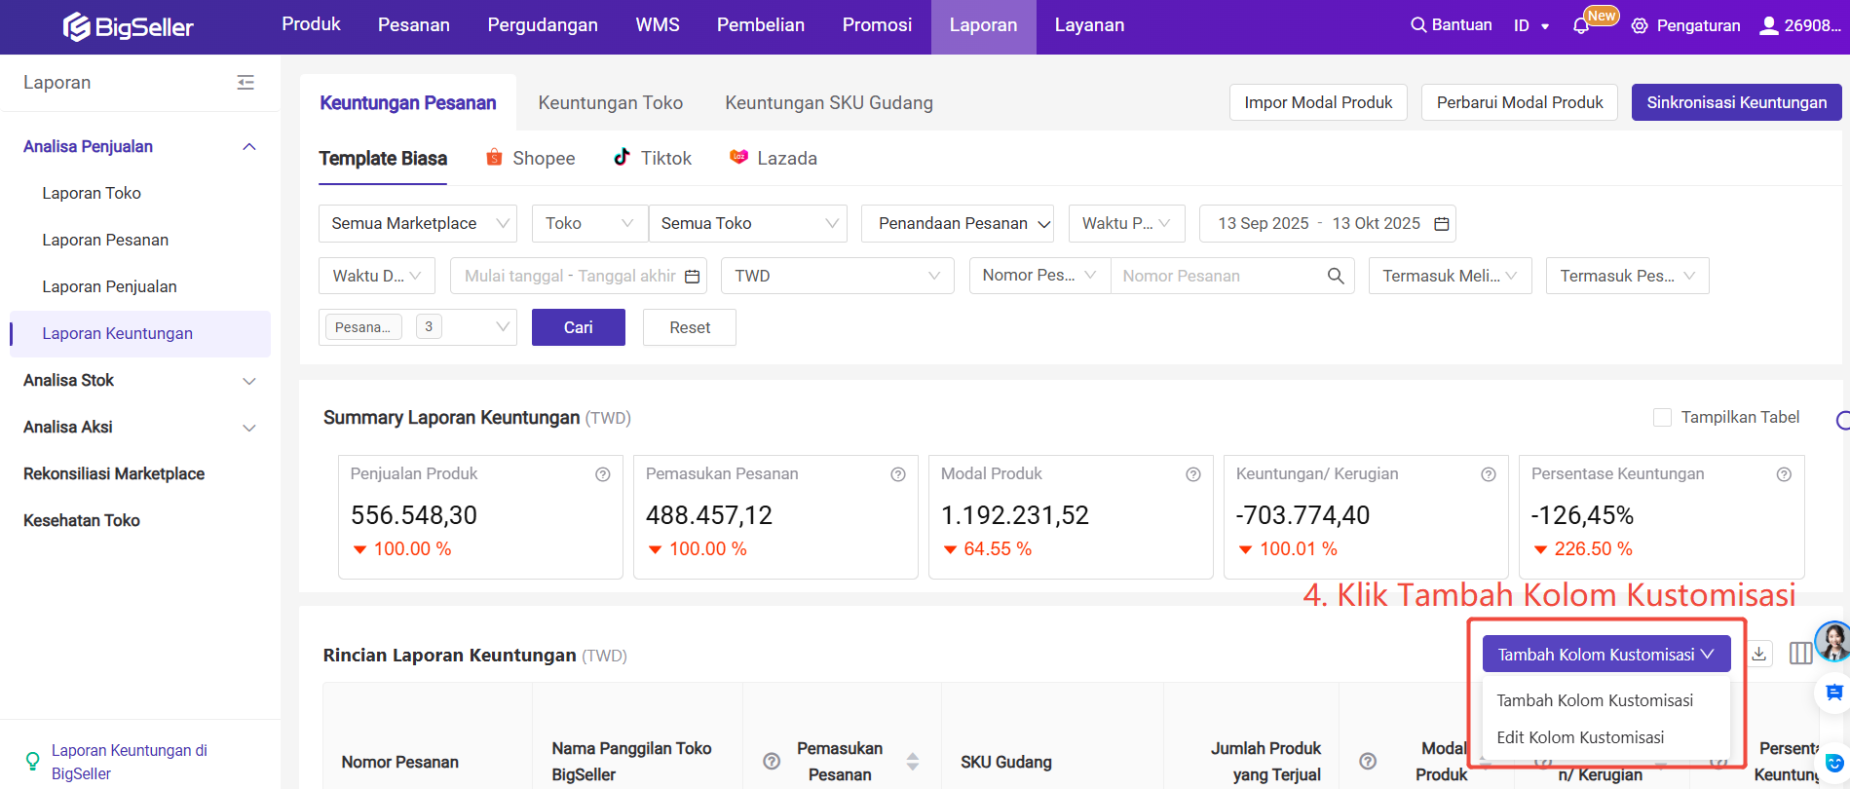This screenshot has height=789, width=1850.
Task: Collapse the Laporan sidebar menu icon
Action: pos(245,83)
